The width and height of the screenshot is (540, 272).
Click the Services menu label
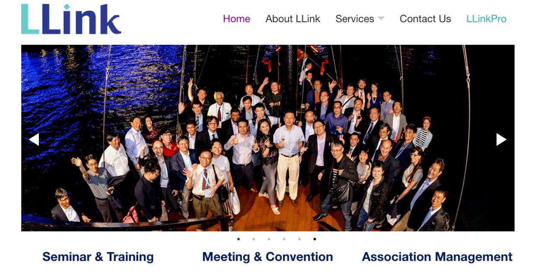[355, 19]
